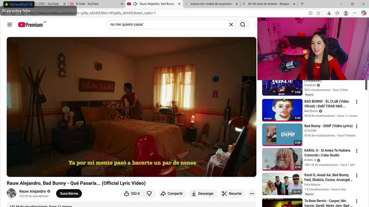Viewport: 369px width, 207px height.
Task: Open options menu for BAD BUNNY - EL CLúB
Action: click(x=357, y=102)
